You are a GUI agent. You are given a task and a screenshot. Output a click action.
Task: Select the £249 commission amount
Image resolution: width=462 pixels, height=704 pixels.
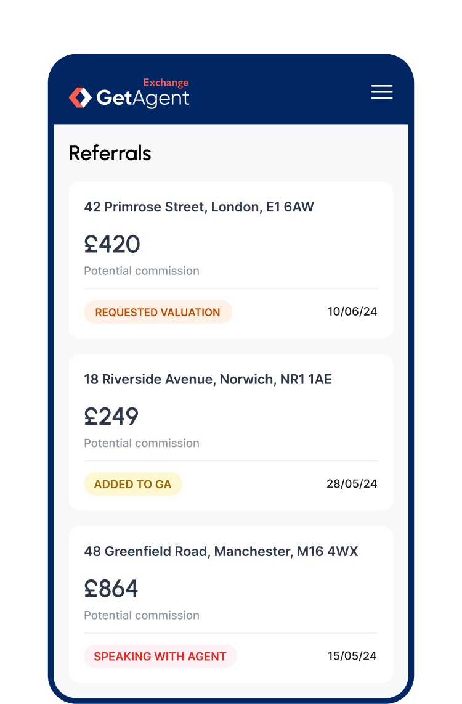(x=111, y=417)
